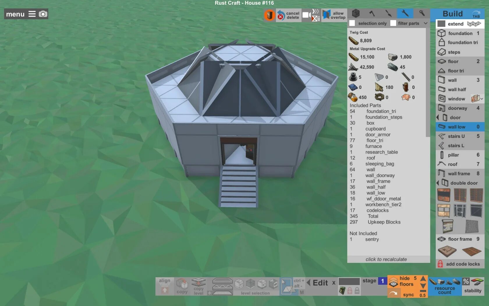
Task: Click to recalculate the costs
Action: (386, 259)
